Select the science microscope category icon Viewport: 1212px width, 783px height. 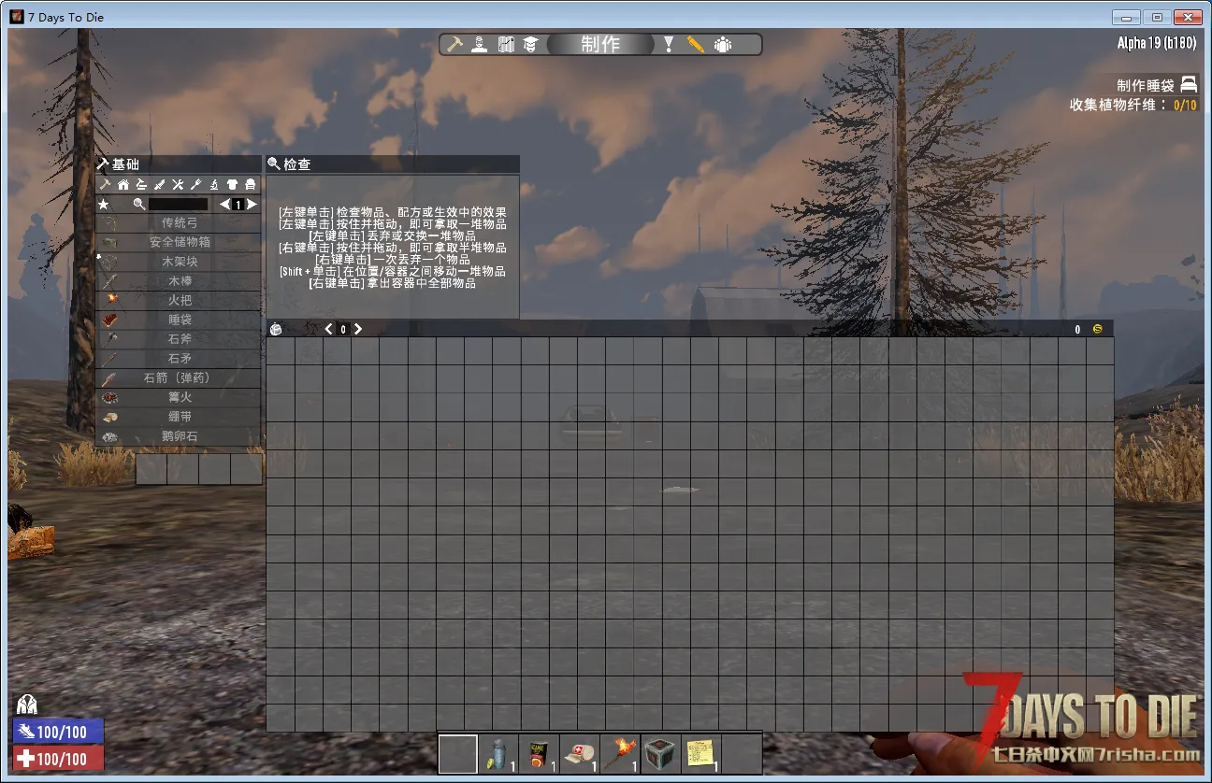[214, 185]
